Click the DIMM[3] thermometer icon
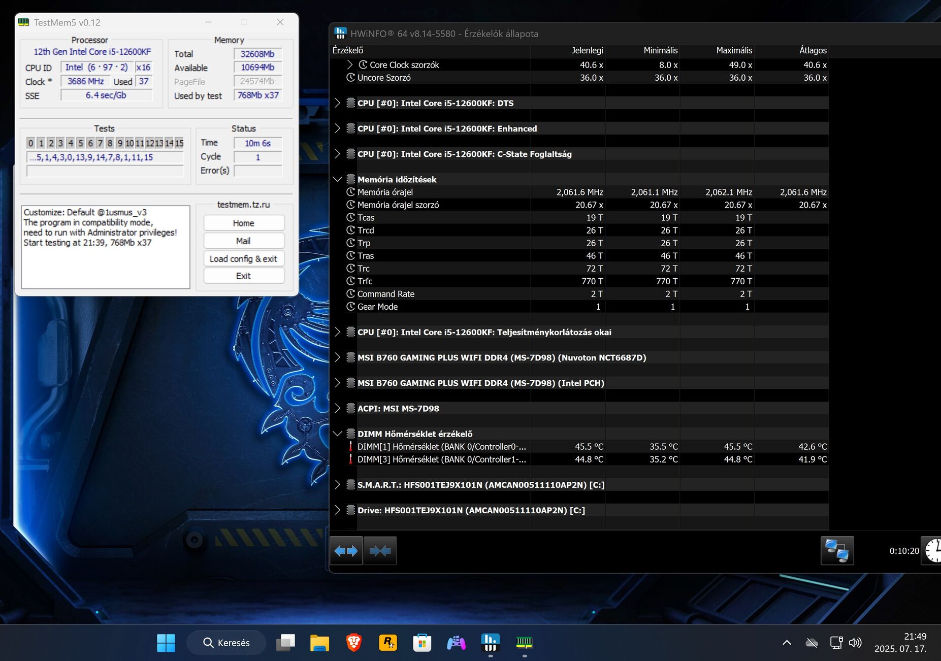941x661 pixels. pos(350,459)
